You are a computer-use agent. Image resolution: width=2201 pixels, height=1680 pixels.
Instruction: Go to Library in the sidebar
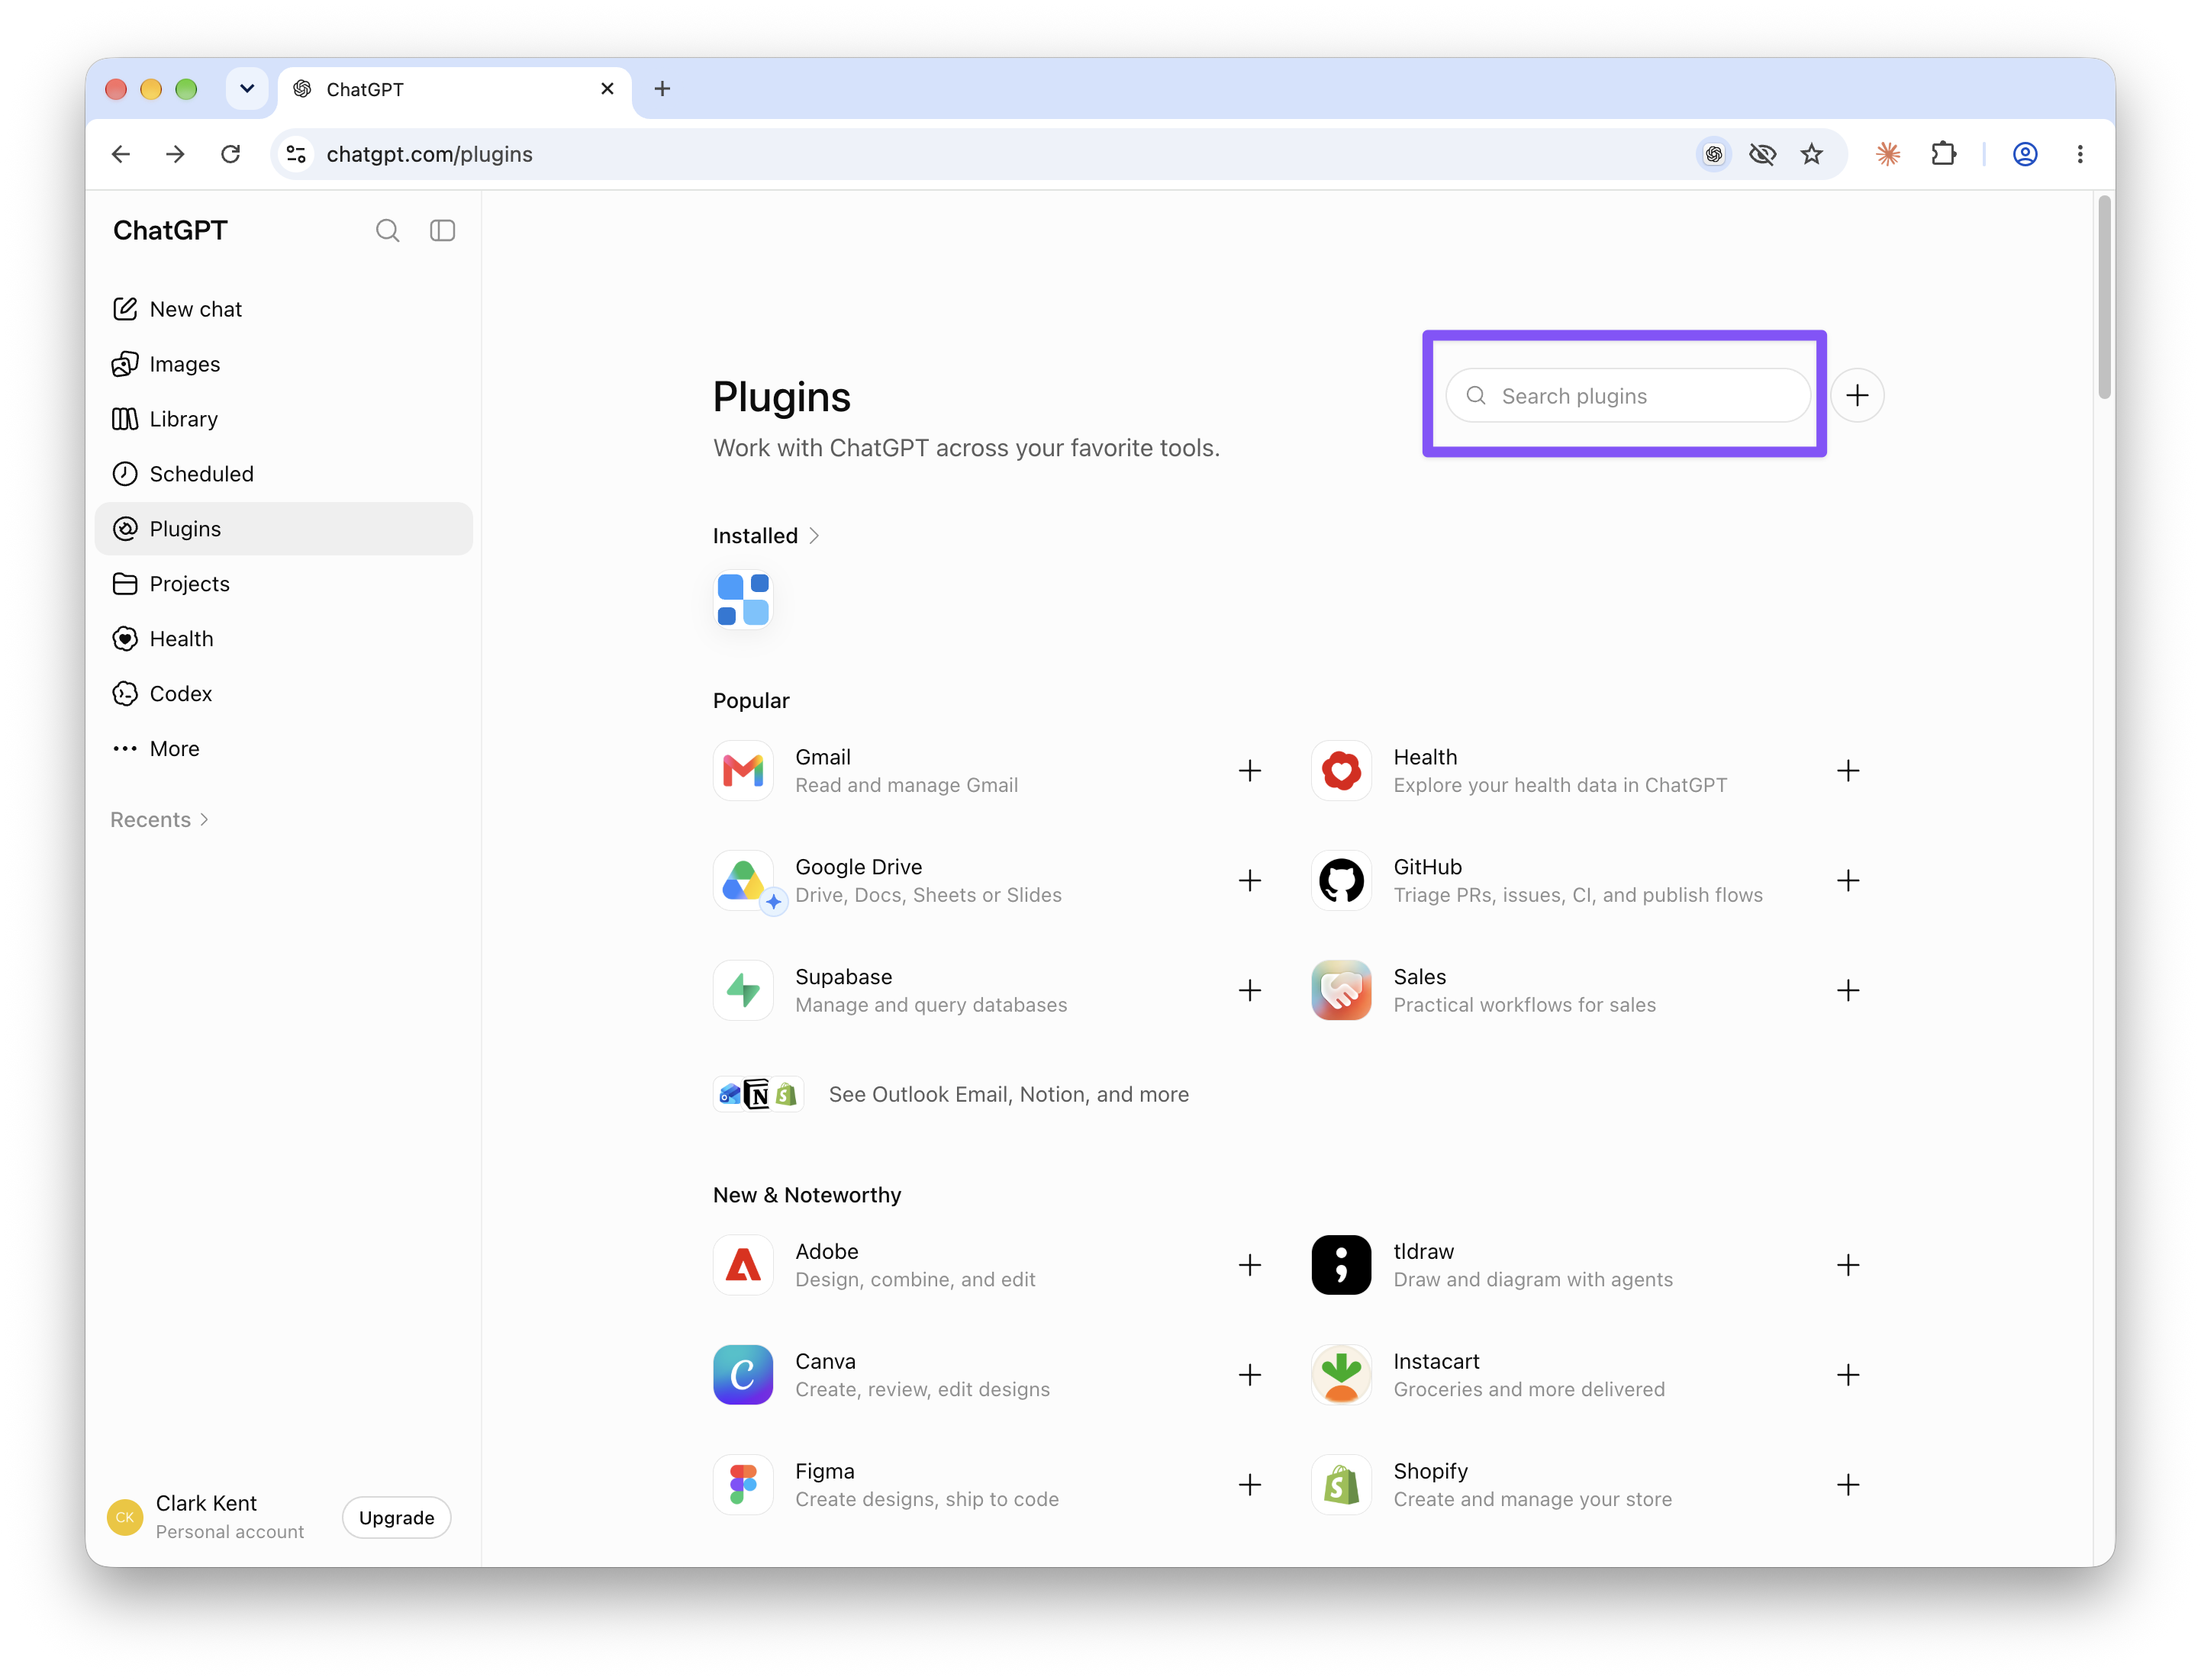click(x=283, y=419)
